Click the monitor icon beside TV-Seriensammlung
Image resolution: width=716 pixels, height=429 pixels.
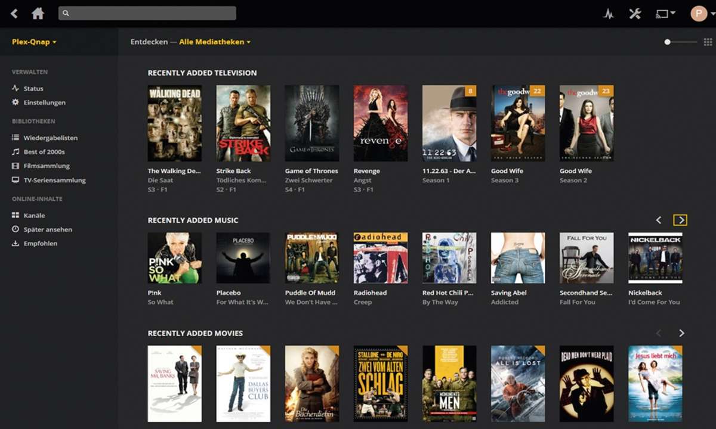point(16,180)
